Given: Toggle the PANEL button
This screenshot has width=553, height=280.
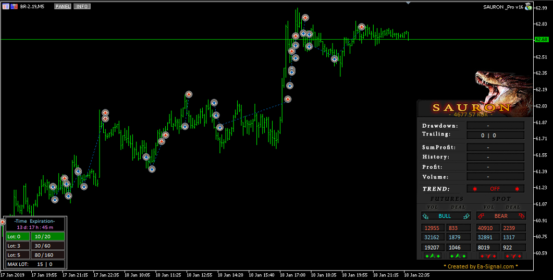Looking at the screenshot, I should click(x=63, y=6).
